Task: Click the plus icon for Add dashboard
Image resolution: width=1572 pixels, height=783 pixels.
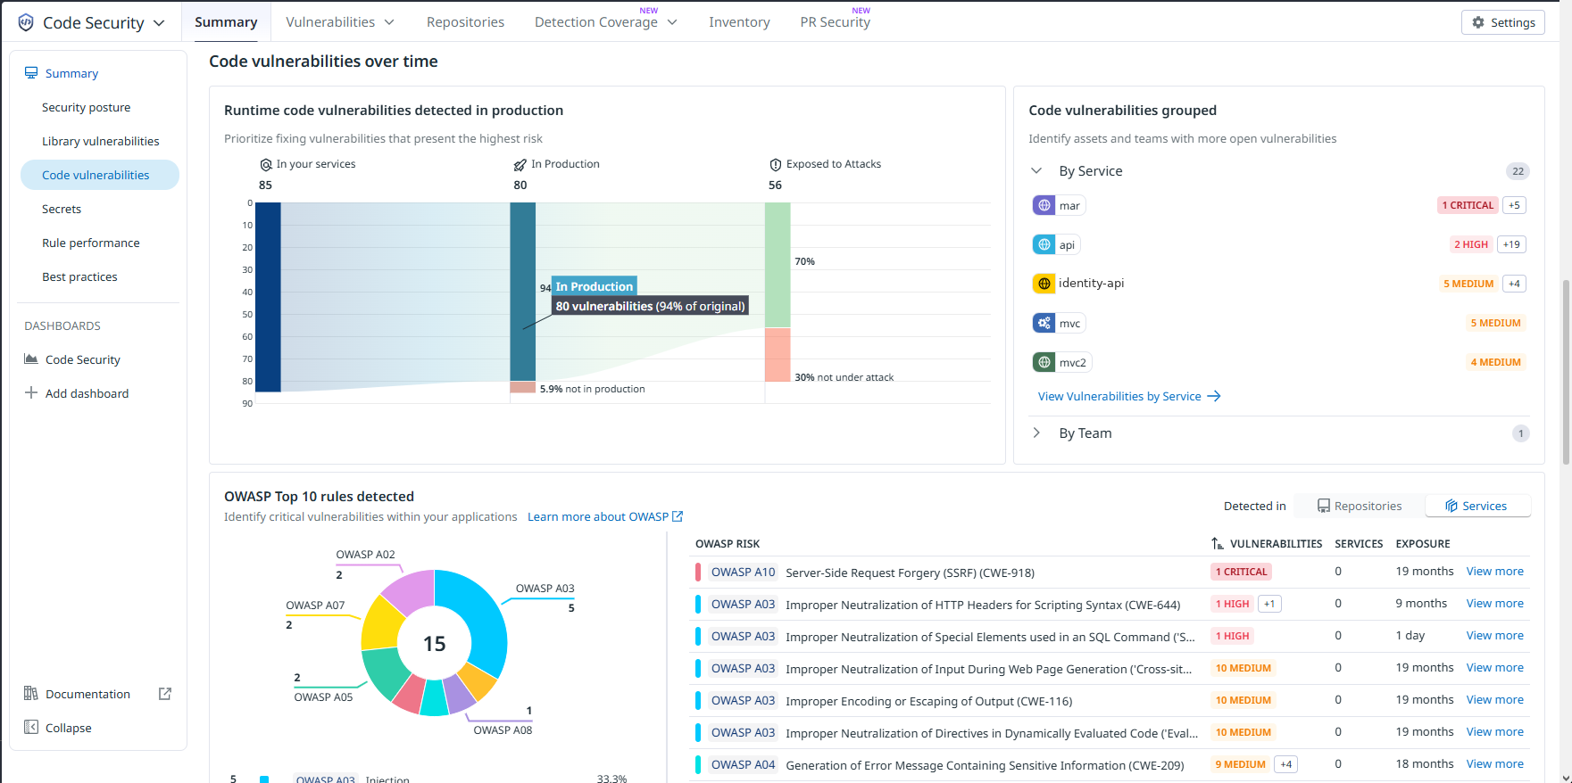Action: (31, 393)
